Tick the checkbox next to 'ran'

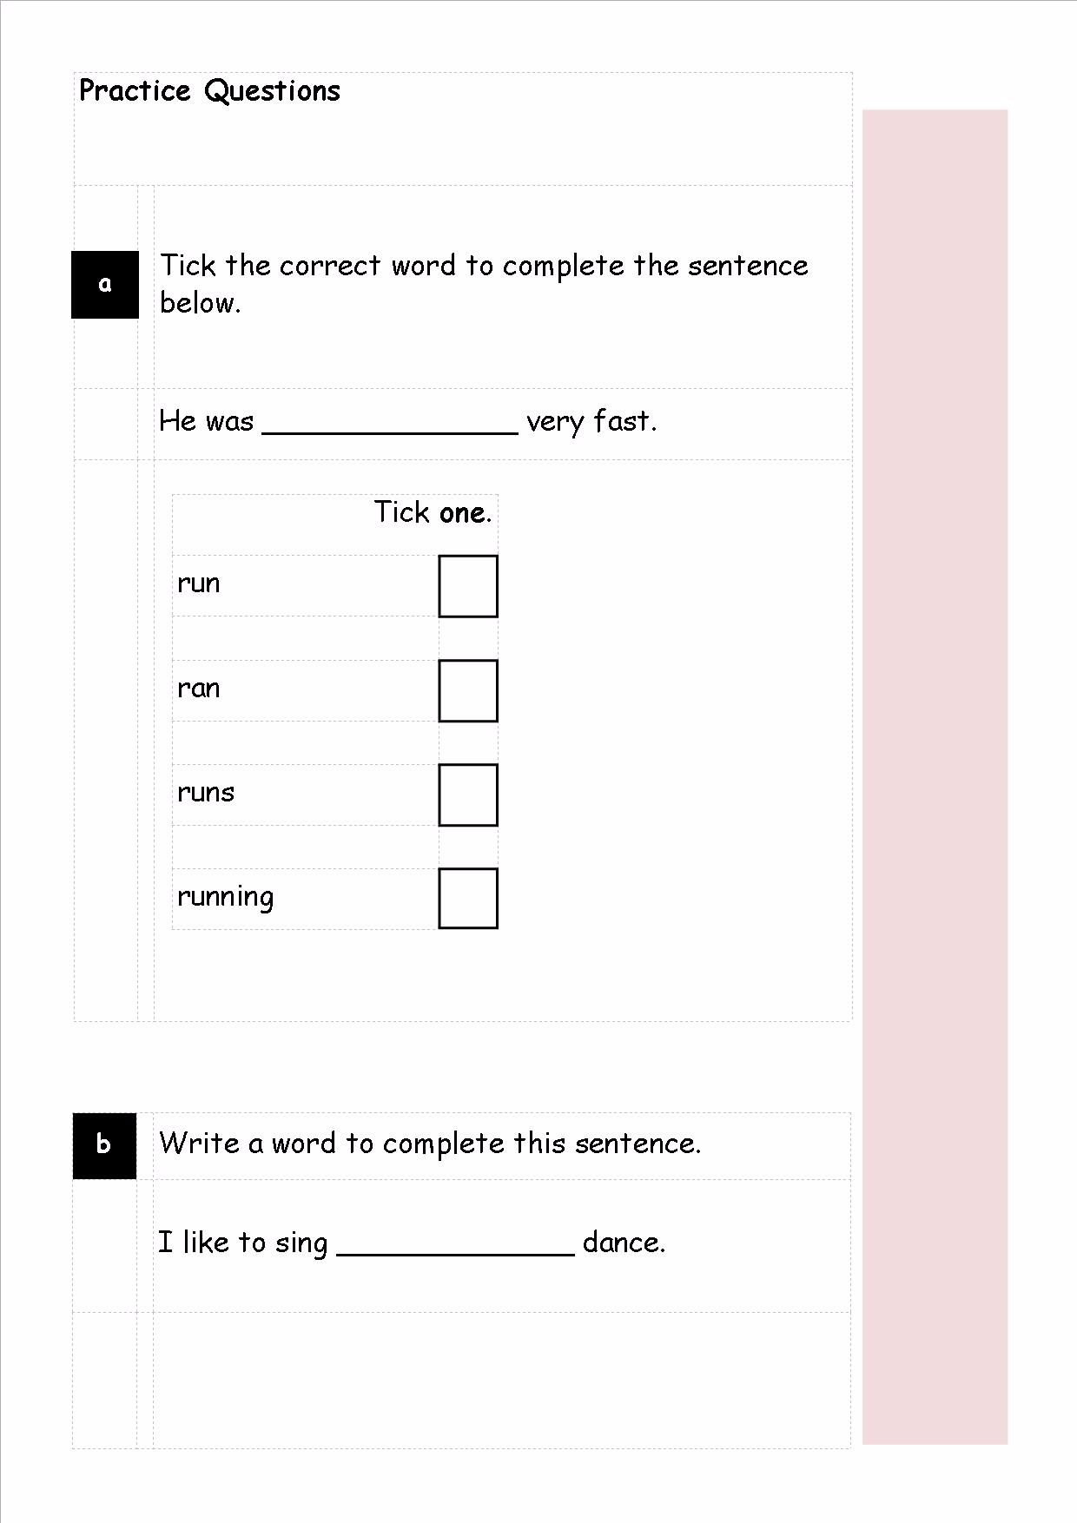[x=468, y=690]
